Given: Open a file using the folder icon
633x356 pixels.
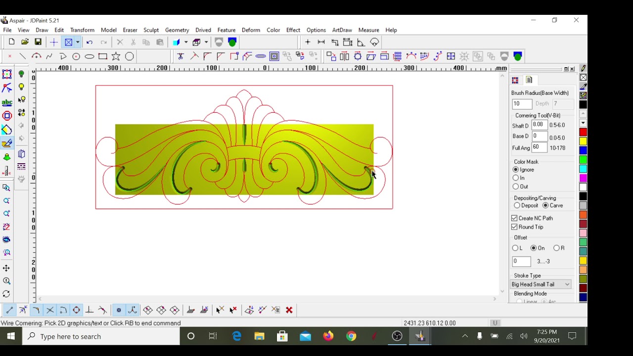Looking at the screenshot, I should [25, 43].
